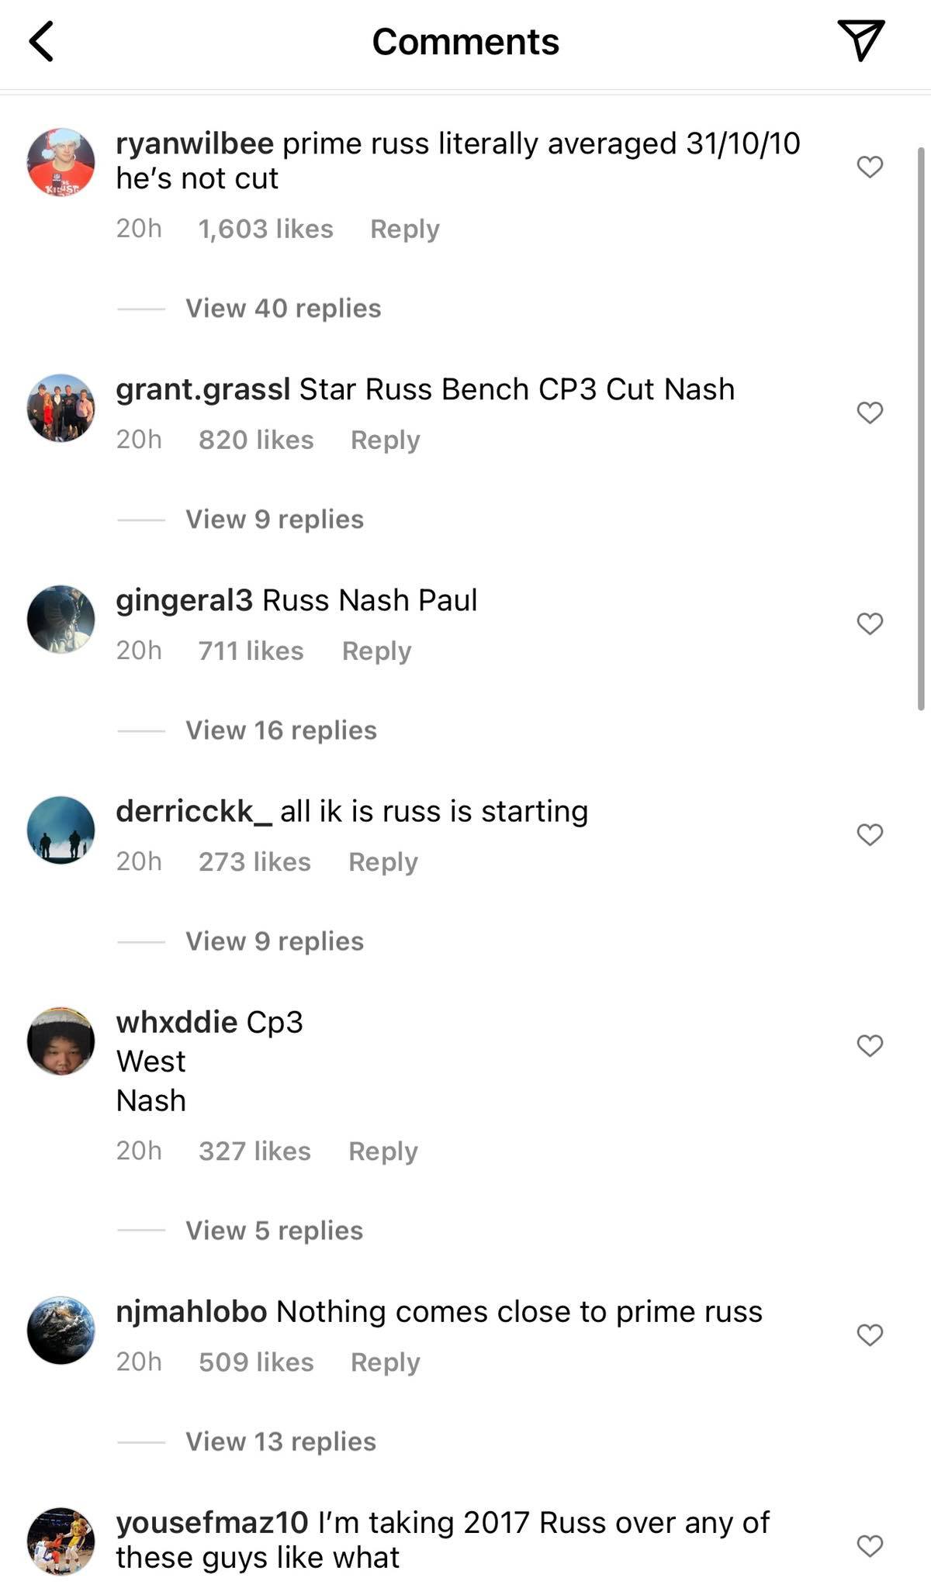
Task: Open the share paper-plane icon
Action: pos(861,40)
